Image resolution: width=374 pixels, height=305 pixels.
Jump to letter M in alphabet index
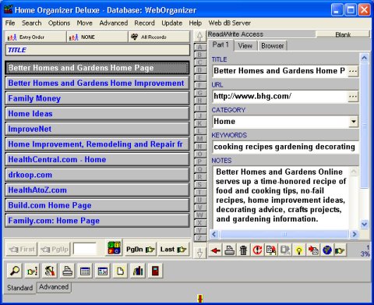pyautogui.click(x=199, y=139)
